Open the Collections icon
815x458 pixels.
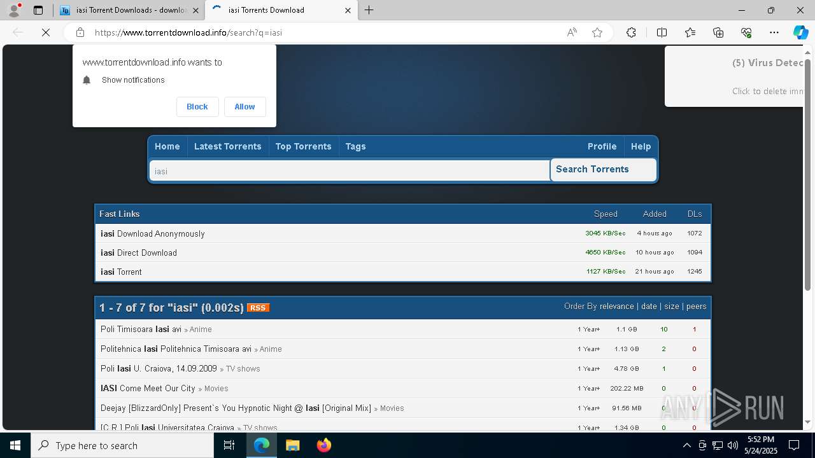click(x=718, y=32)
